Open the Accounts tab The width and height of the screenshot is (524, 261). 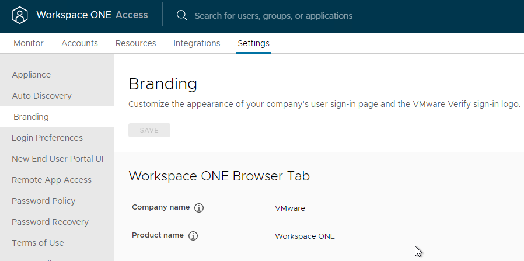(x=79, y=43)
